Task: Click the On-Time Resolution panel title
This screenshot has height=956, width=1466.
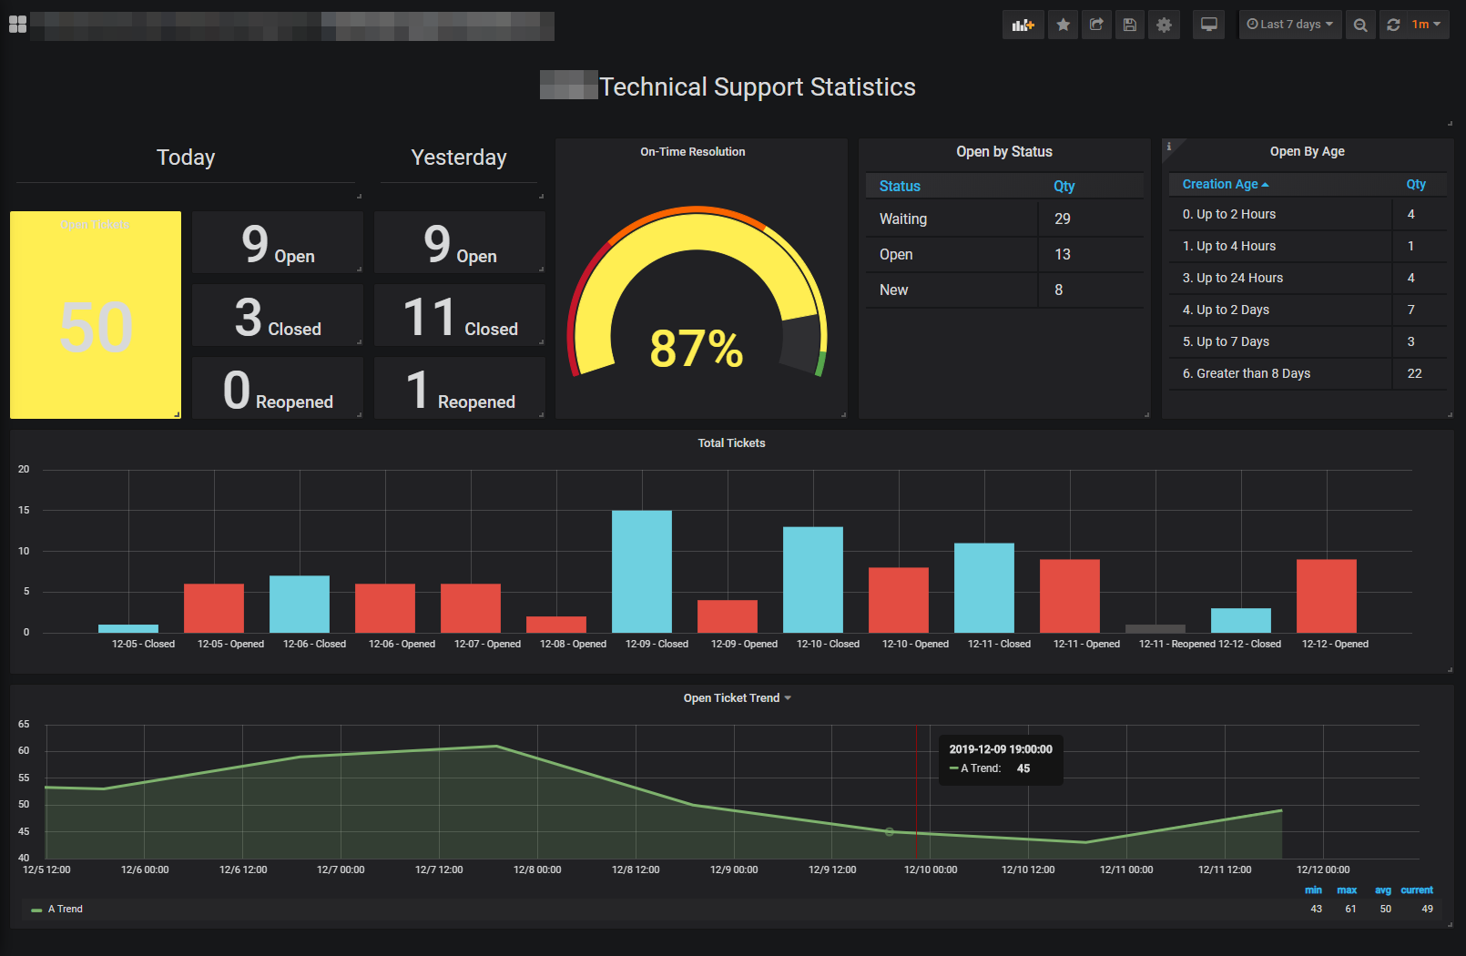Action: 692,152
